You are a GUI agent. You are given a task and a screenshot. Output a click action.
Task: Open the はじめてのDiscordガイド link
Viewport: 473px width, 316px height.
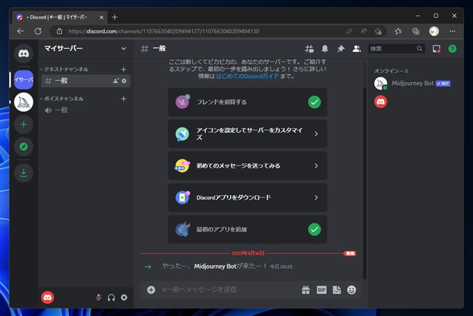[x=248, y=77]
